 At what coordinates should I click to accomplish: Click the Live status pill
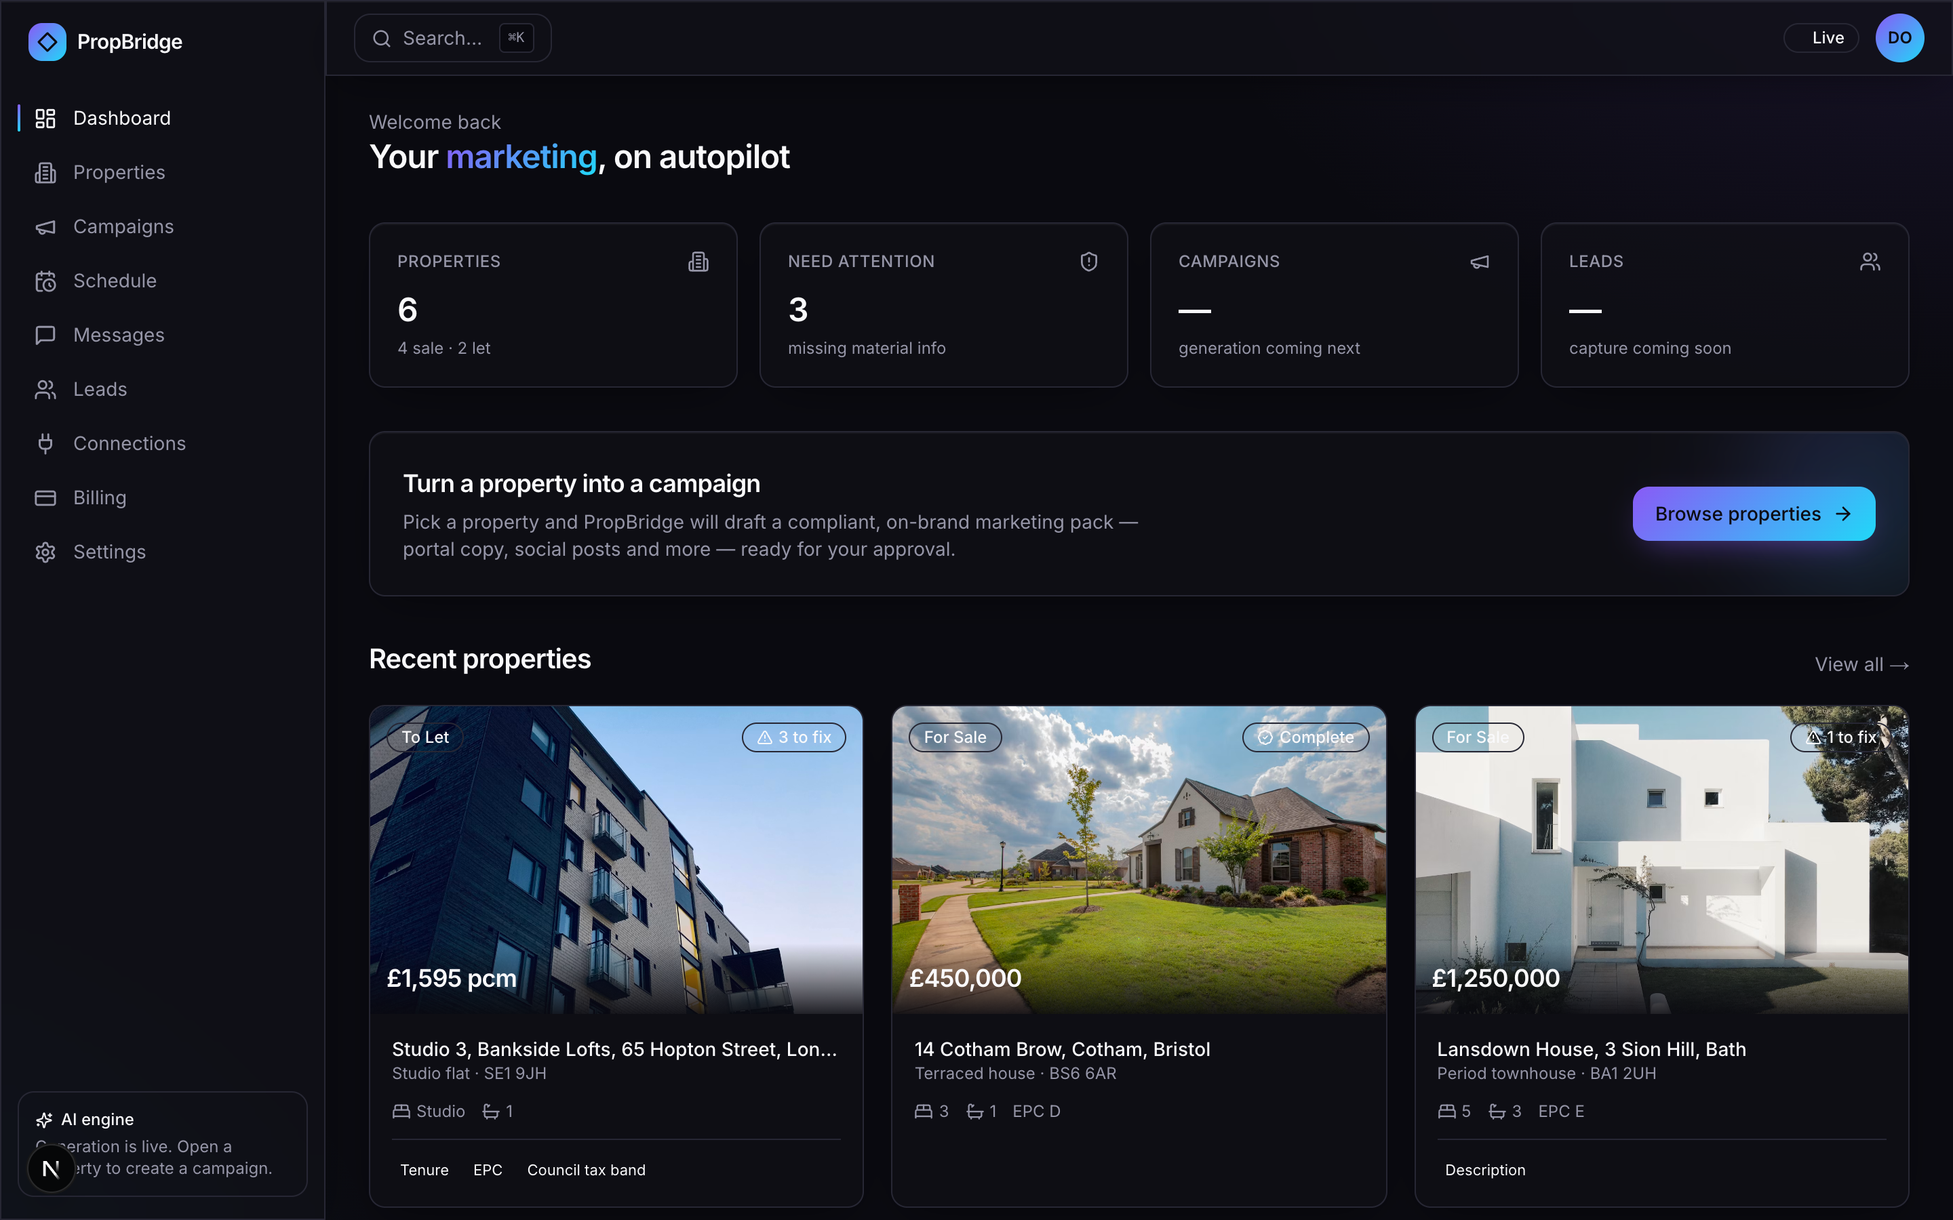click(x=1821, y=38)
